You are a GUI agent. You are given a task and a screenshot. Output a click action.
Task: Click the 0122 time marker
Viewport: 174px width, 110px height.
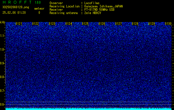[x=35, y=24]
